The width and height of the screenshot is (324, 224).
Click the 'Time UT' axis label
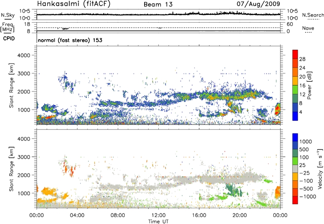[158, 221]
